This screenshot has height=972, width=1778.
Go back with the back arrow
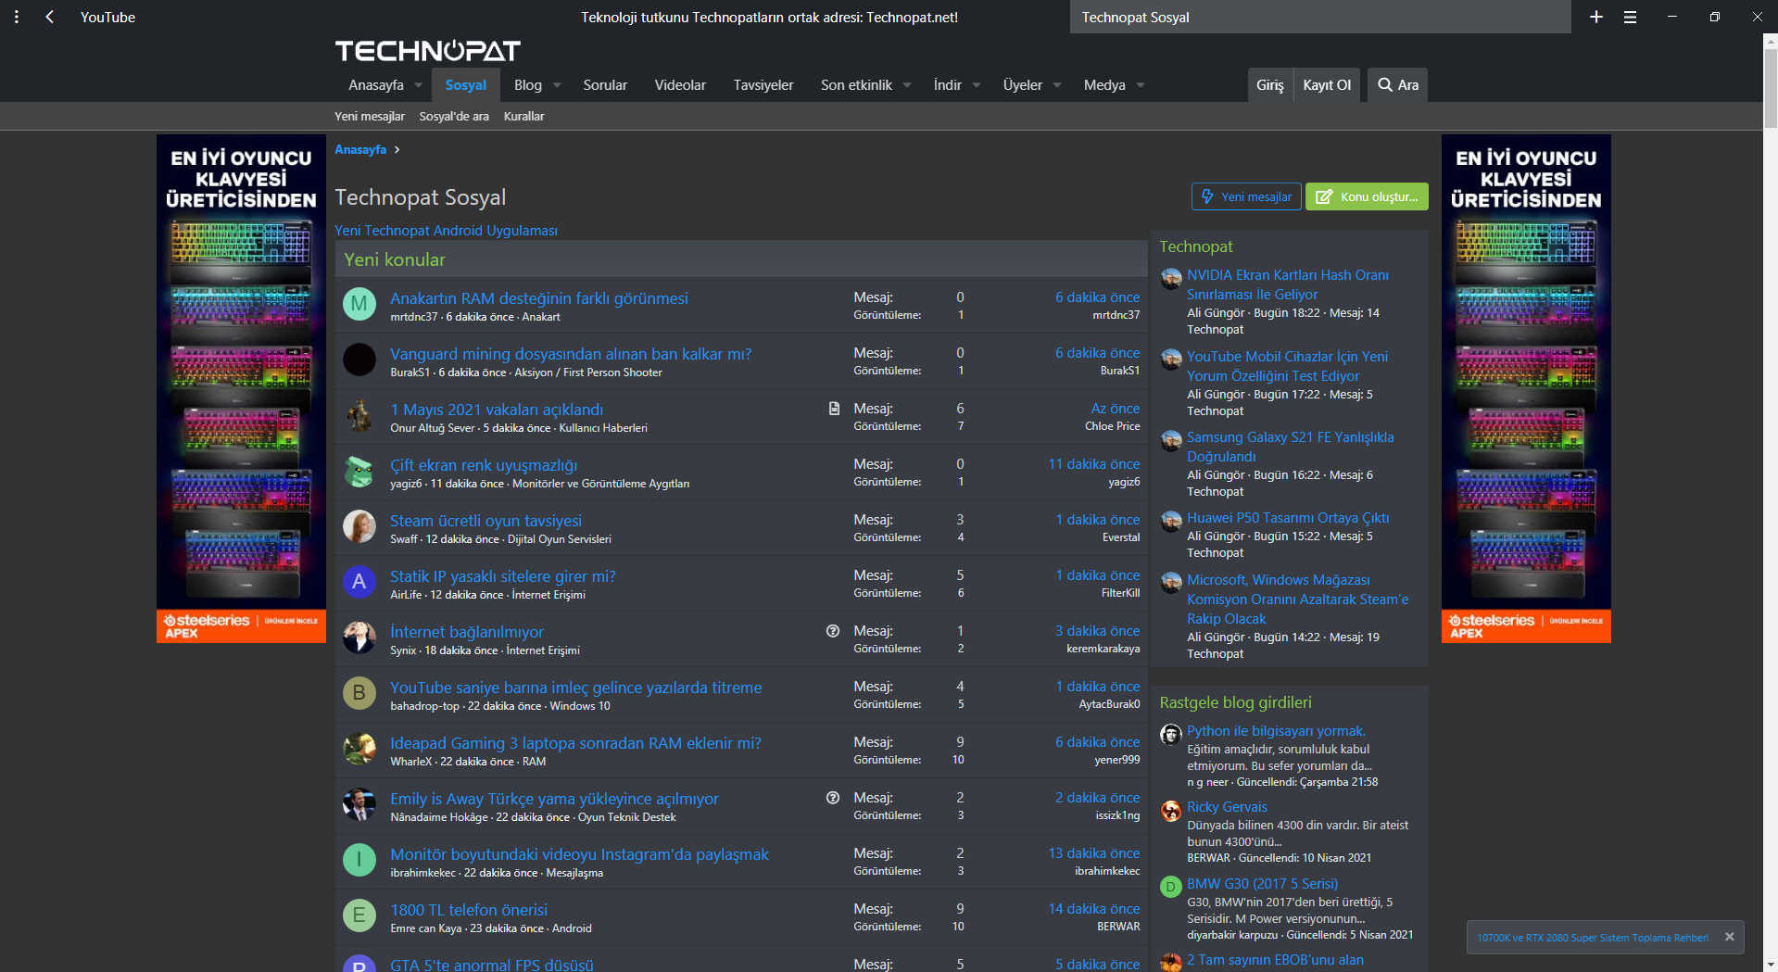click(x=49, y=17)
